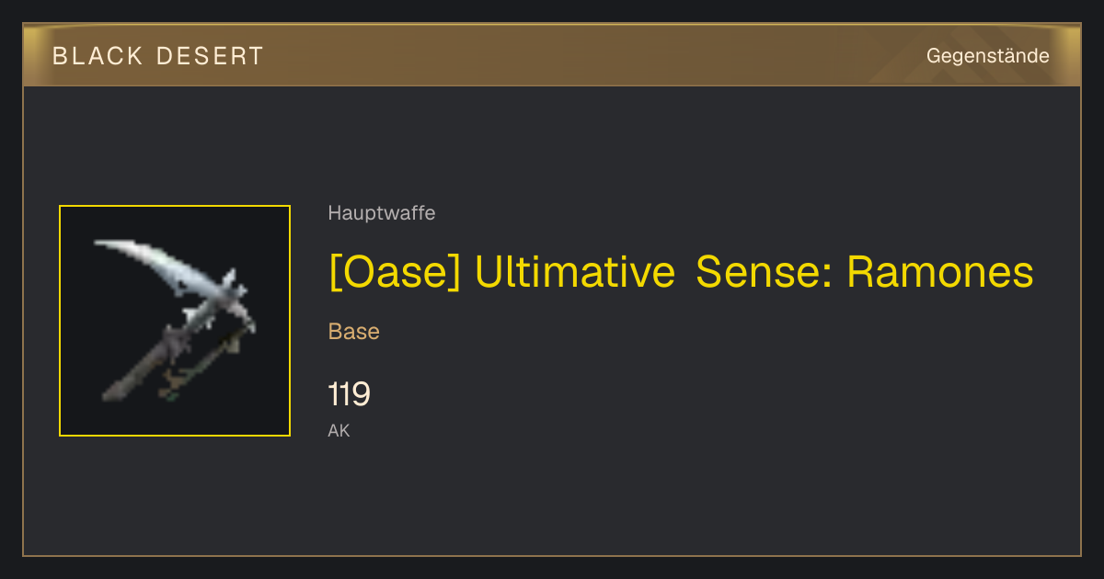Click the word DESERT in the header

pyautogui.click(x=210, y=56)
